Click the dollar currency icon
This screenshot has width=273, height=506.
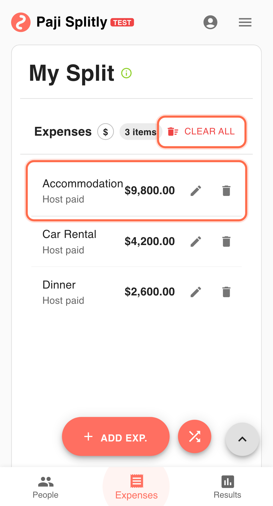pyautogui.click(x=106, y=132)
